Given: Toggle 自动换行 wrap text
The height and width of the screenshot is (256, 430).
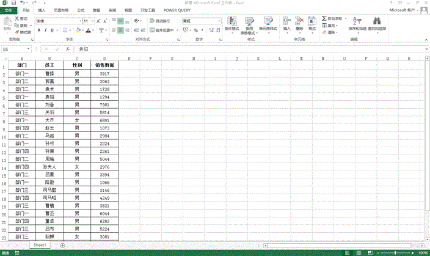Looking at the screenshot, I should tap(153, 21).
